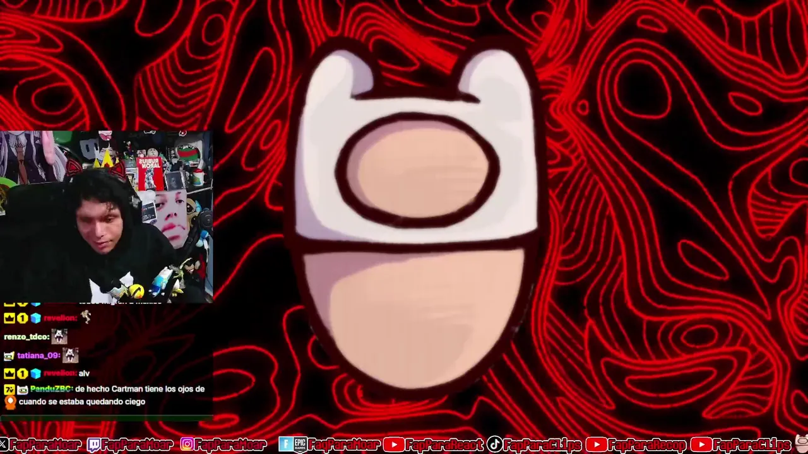Viewport: 808px width, 454px height.
Task: Select the tatiana_09 username in chat
Action: click(39, 356)
